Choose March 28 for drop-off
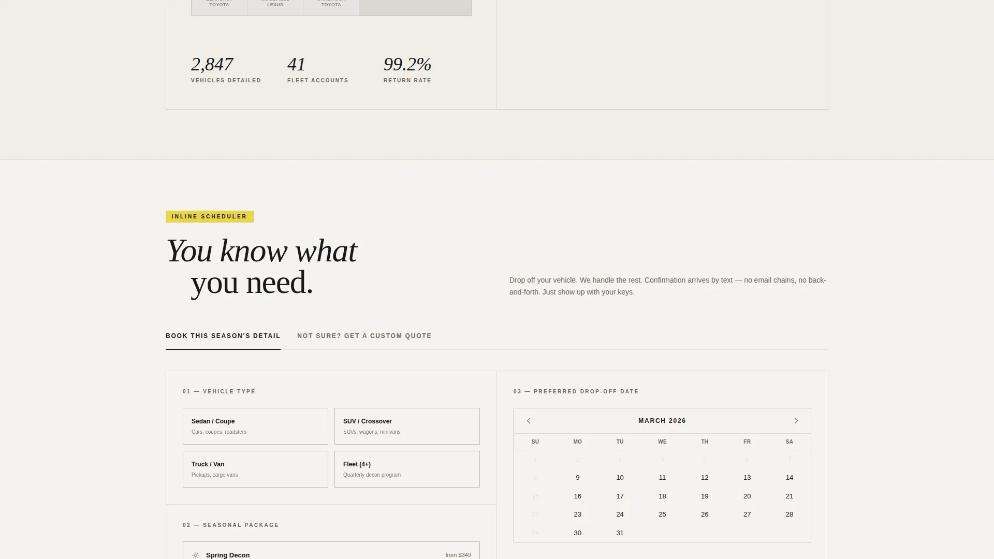 click(x=790, y=514)
